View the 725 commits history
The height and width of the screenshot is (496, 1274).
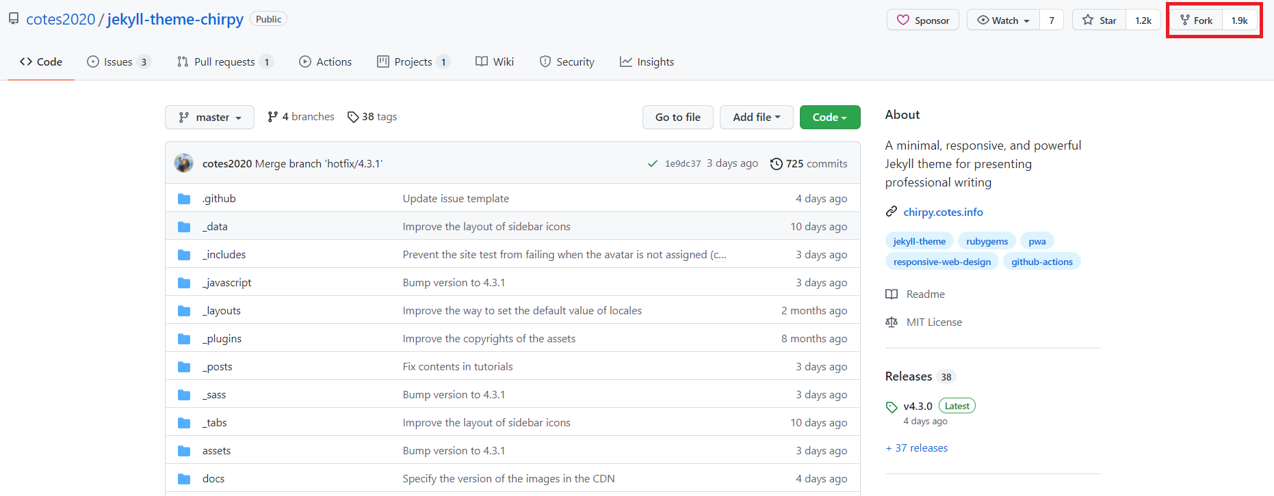[809, 164]
